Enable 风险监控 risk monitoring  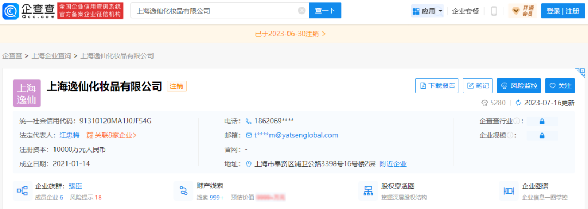tap(519, 86)
